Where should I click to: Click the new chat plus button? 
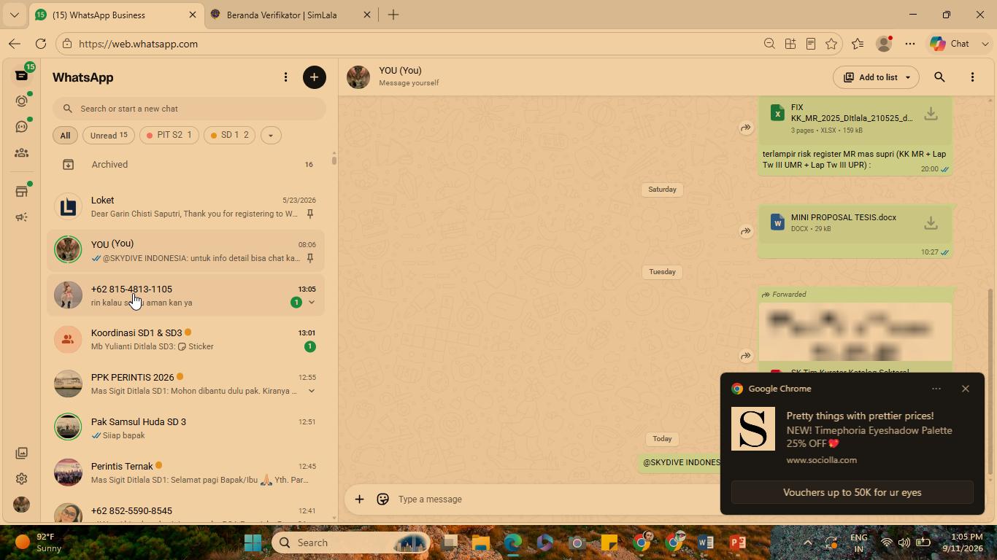click(315, 77)
